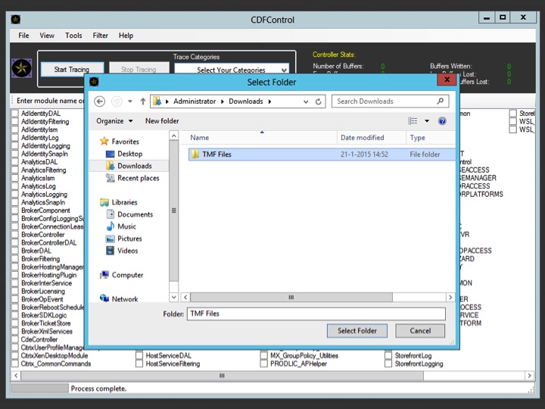This screenshot has width=545, height=409.
Task: Open the Organize dropdown menu
Action: point(114,121)
